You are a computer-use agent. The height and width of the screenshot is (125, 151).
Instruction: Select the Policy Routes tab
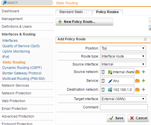pos(108,12)
